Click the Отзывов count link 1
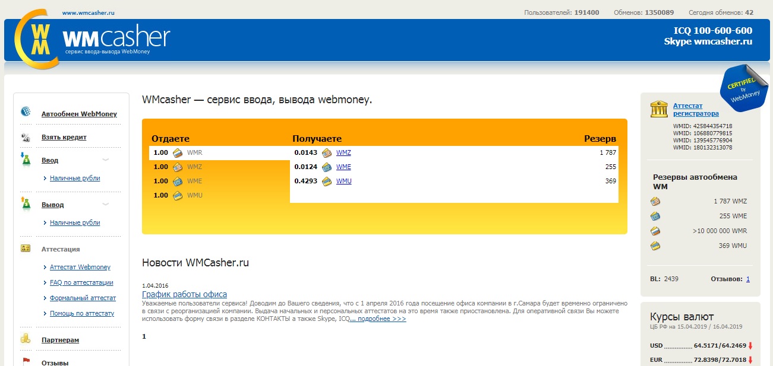 click(748, 279)
